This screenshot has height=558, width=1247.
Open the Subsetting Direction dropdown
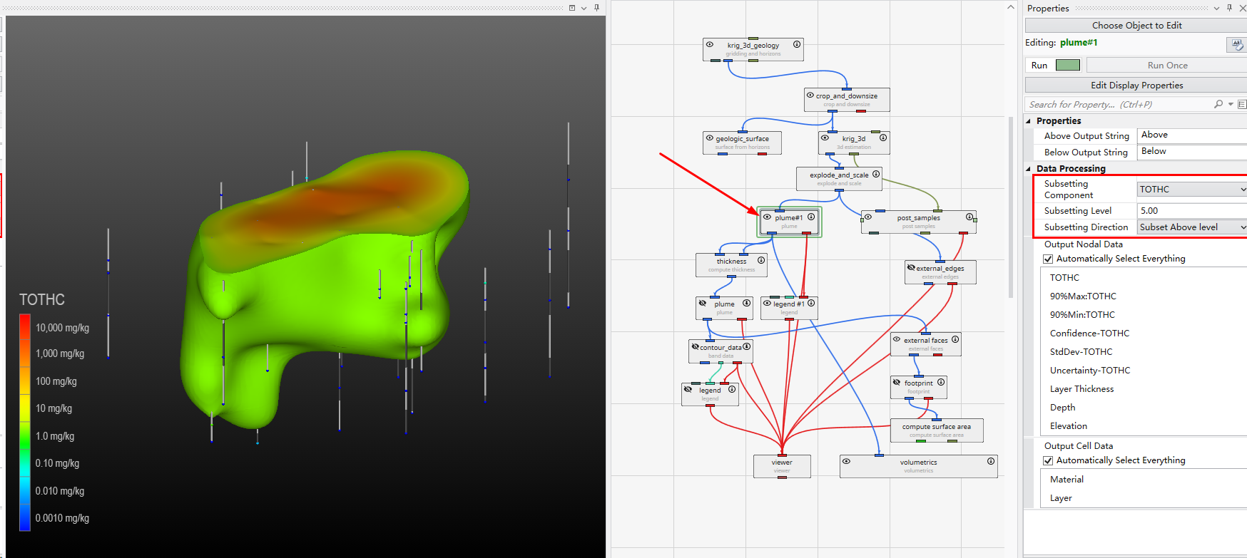1242,227
